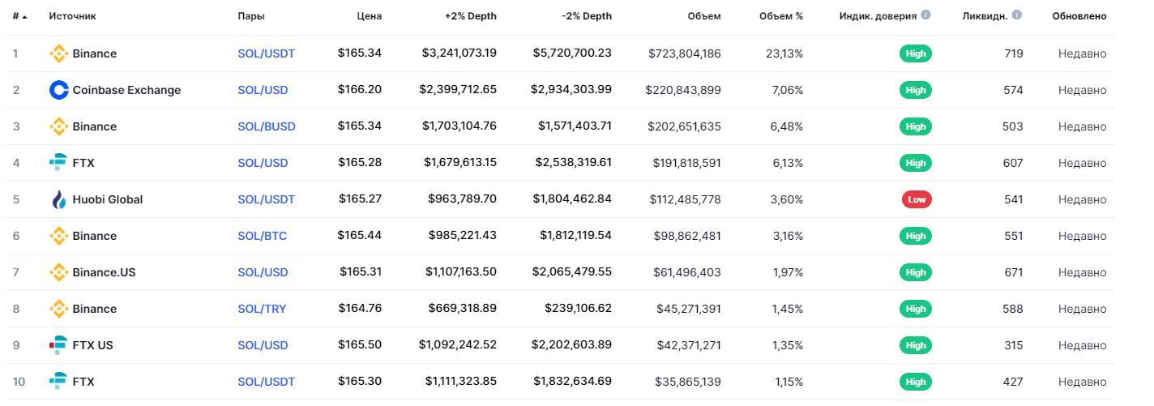Sort by the Источник column header
The image size is (1154, 406).
click(72, 16)
